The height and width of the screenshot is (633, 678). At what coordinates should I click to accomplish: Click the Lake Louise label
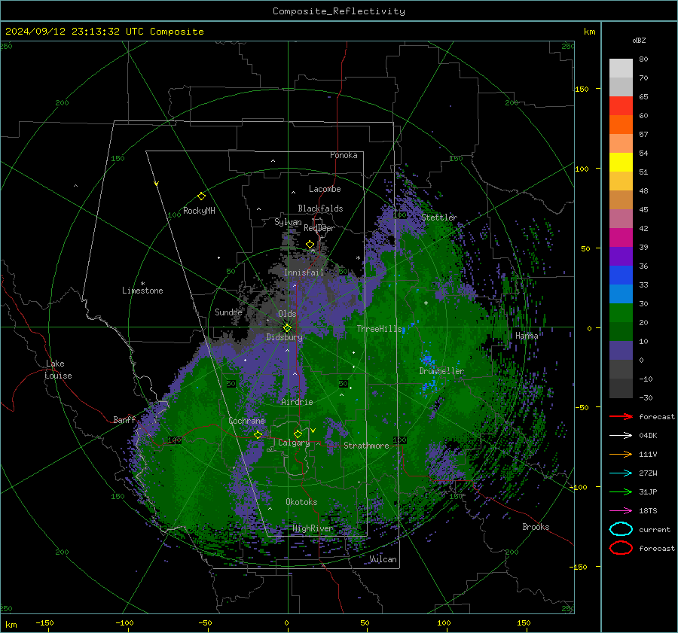[58, 370]
